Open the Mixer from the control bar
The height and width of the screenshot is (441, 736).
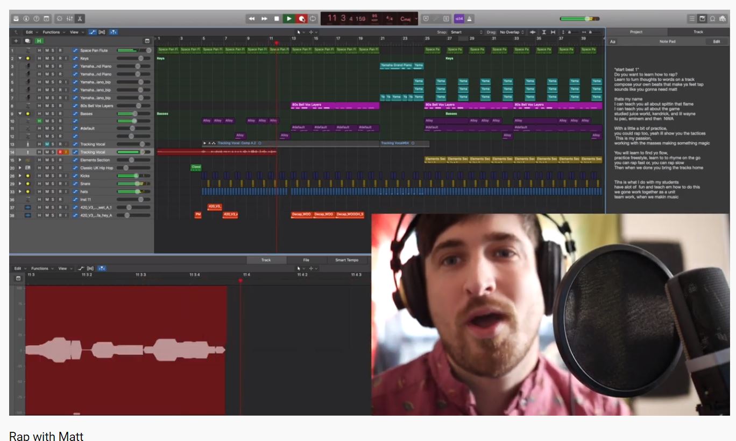pyautogui.click(x=69, y=19)
